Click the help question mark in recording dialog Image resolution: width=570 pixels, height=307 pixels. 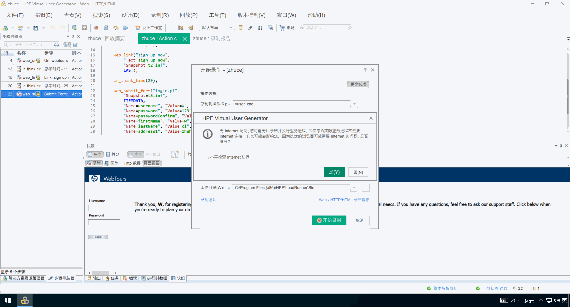tap(365, 70)
